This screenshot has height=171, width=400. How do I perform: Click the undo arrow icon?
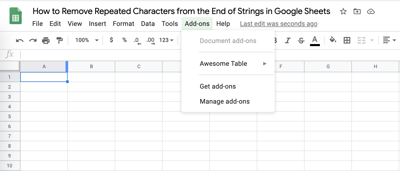[20, 40]
